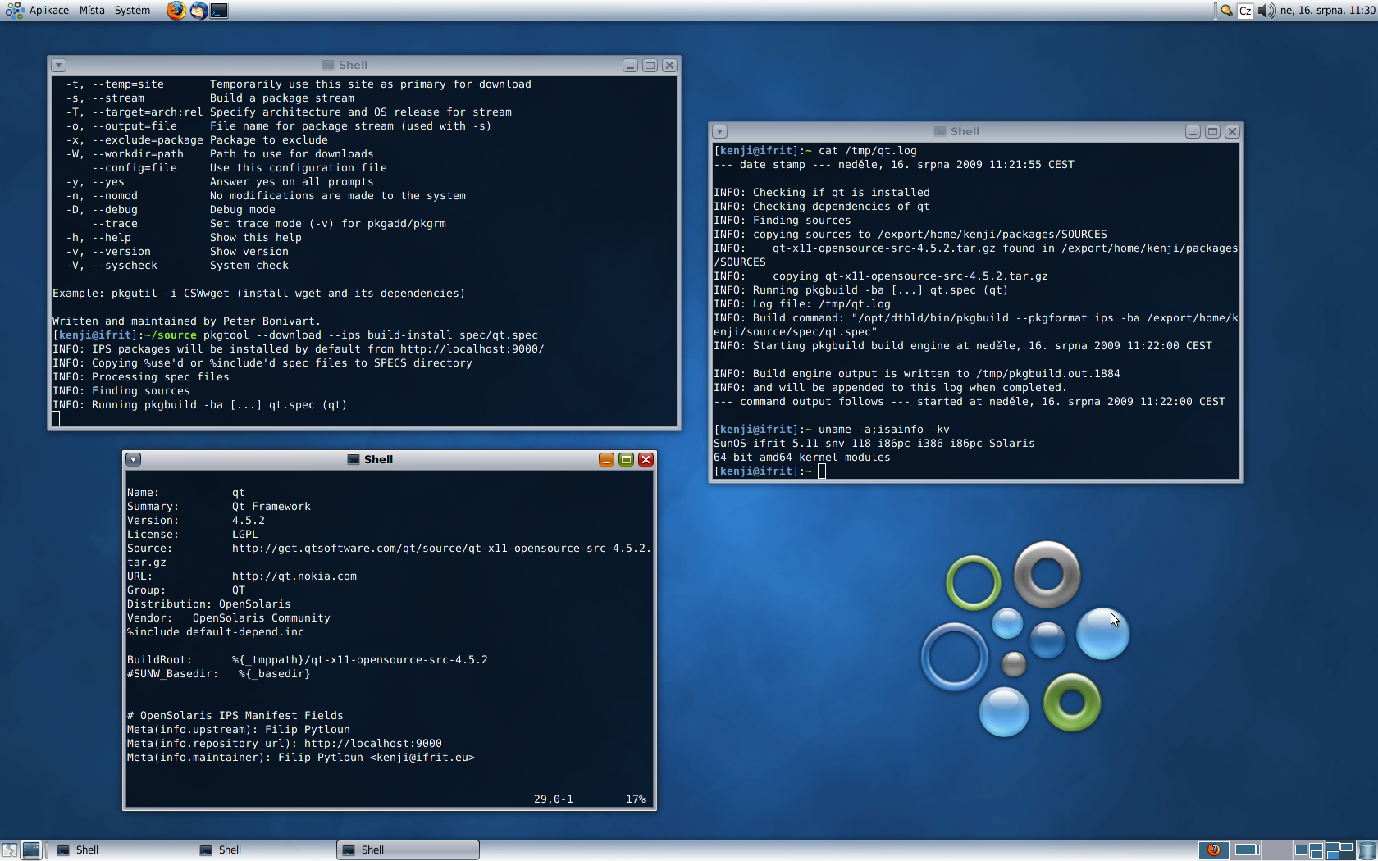Switch to the second workspace in pager
Screen dimensions: 1378x861
click(1246, 850)
